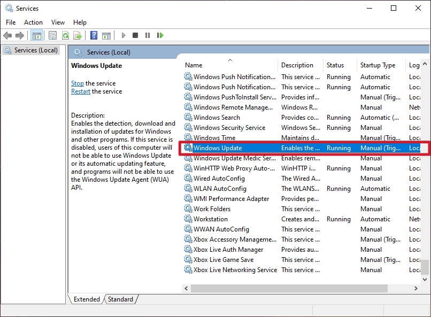Click Start Service play icon

[124, 35]
